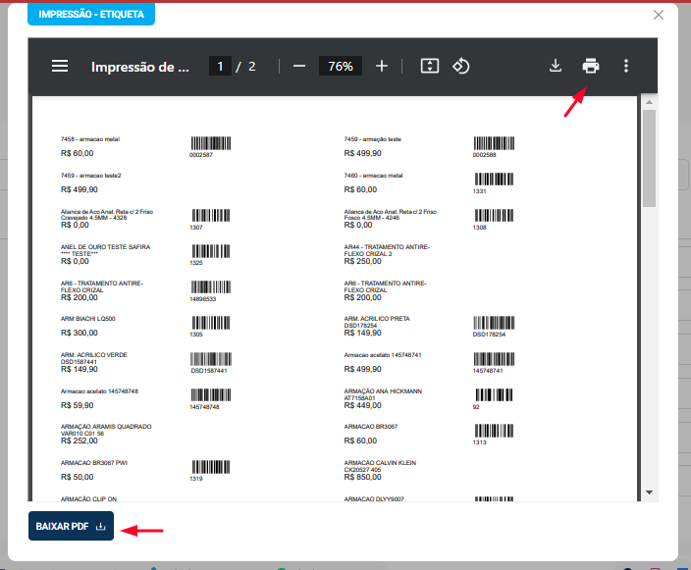Click the vertical scrollbar thumb
The image size is (691, 570).
[649, 157]
